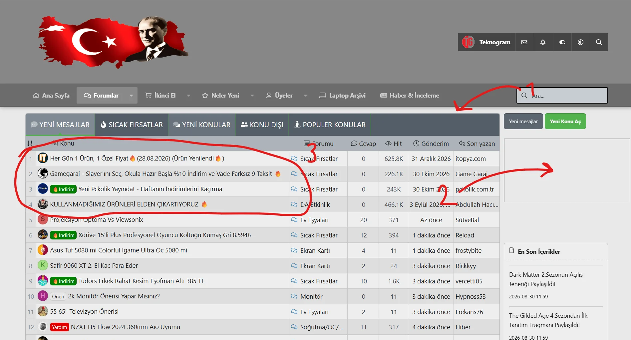Click avatar beside KULLANMADIĞIMIZ ÜRÜNLERİ topic
The width and height of the screenshot is (631, 340).
pyautogui.click(x=43, y=204)
